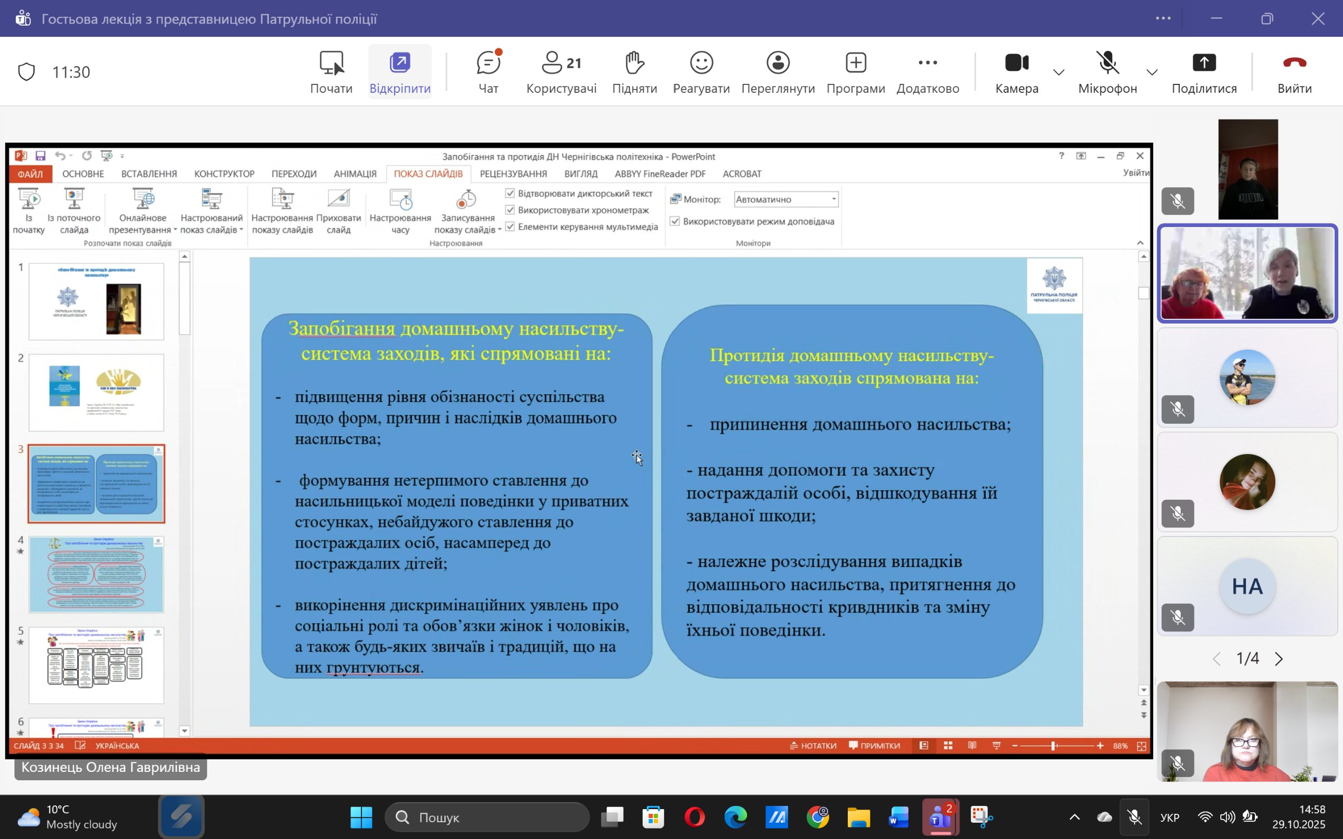Click the Windows search box Пошук
Image resolution: width=1343 pixels, height=839 pixels.
tap(487, 817)
